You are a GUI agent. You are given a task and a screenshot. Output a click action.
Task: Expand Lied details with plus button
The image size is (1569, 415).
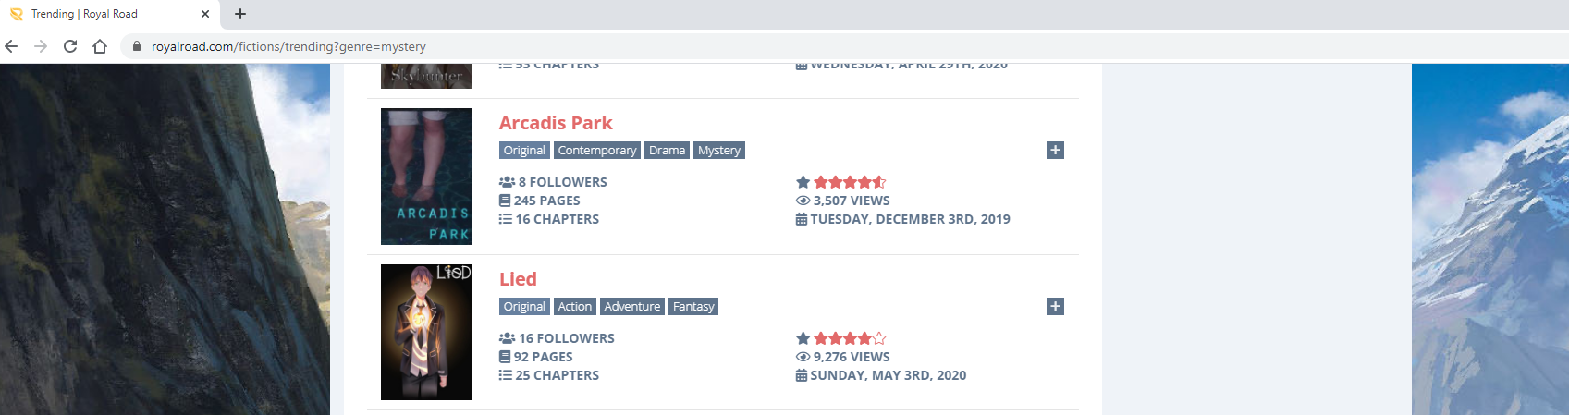(1055, 306)
